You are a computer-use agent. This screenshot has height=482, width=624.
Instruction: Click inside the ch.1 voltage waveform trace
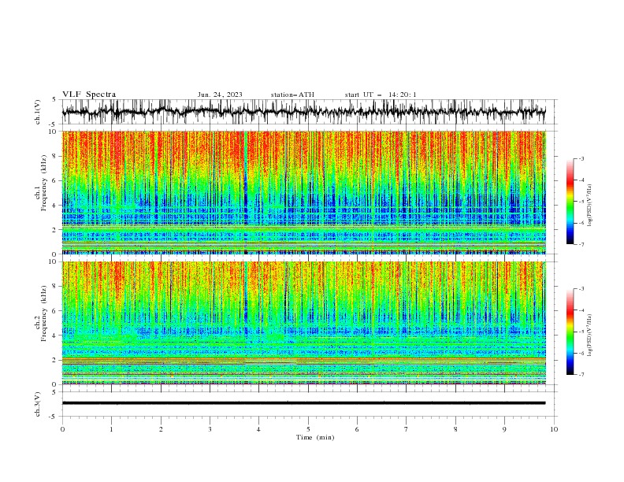[303, 112]
